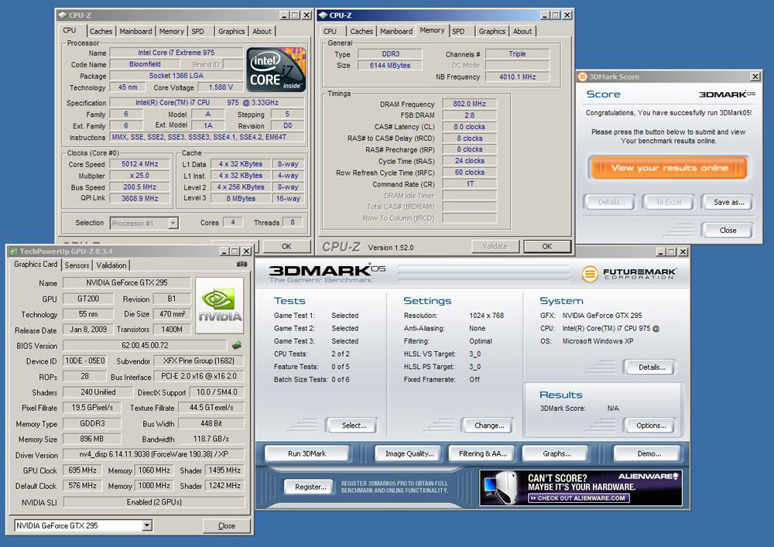Click the NB Frequency 4010.1 MHz value
774x547 pixels.
(x=517, y=77)
